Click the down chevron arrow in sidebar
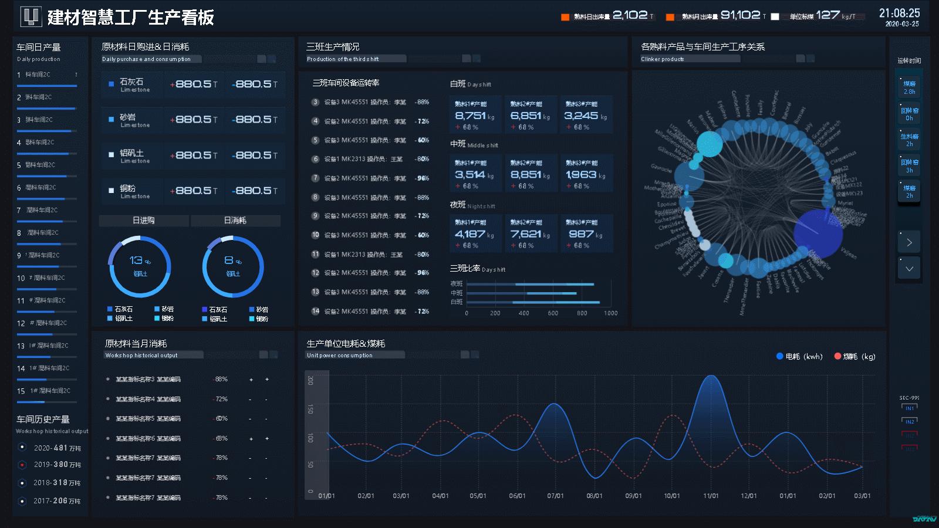This screenshot has height=528, width=939. 909,269
